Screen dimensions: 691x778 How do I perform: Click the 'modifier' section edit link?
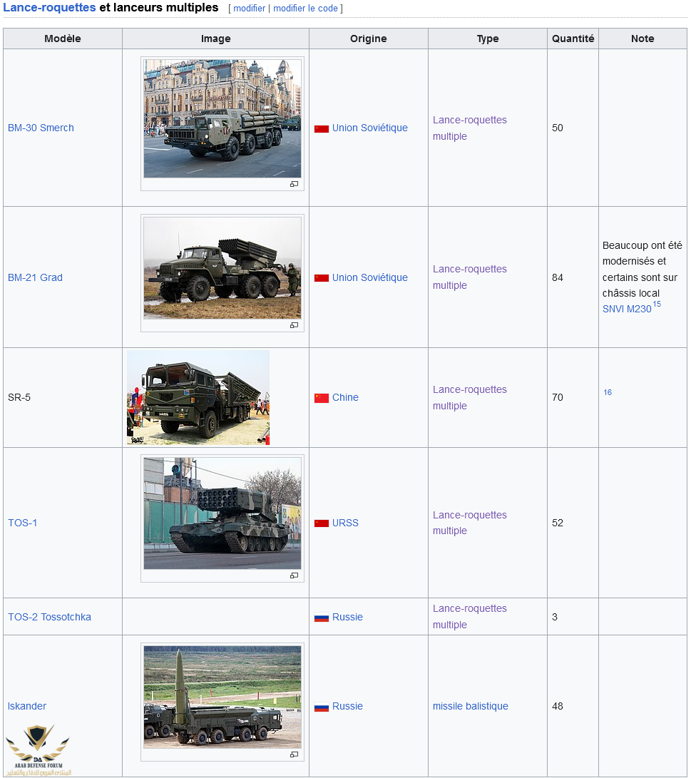pyautogui.click(x=249, y=9)
